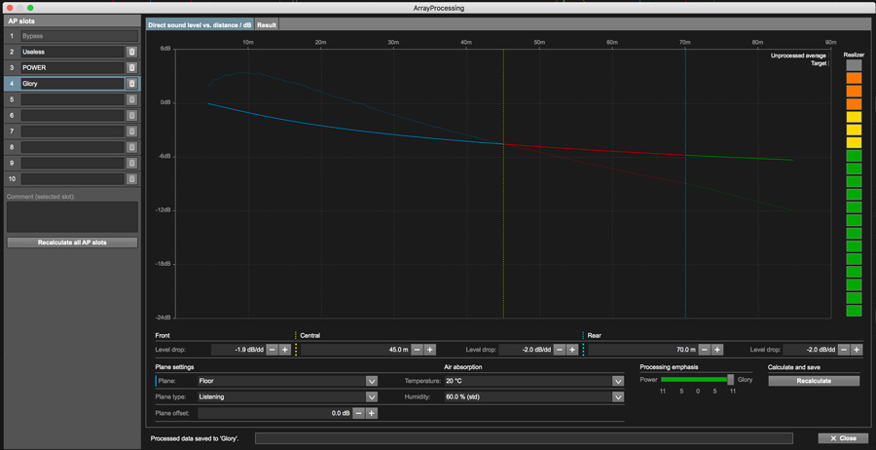The image size is (876, 450).
Task: Click the Rear distance field 70.0 m
Action: 643,350
